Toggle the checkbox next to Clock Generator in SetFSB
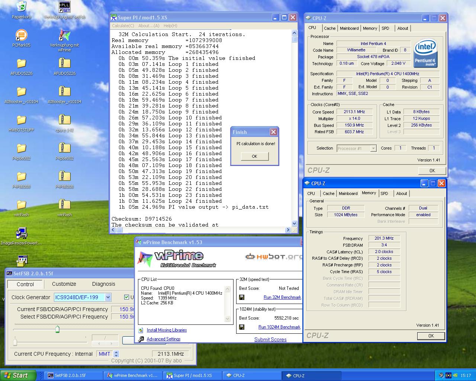476x381 pixels. click(x=126, y=297)
